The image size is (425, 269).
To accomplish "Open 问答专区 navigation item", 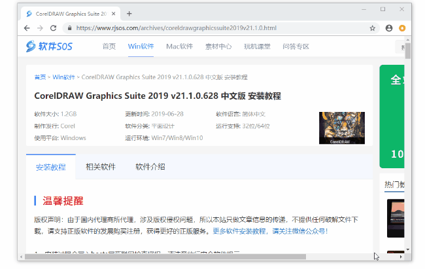I will (x=296, y=46).
